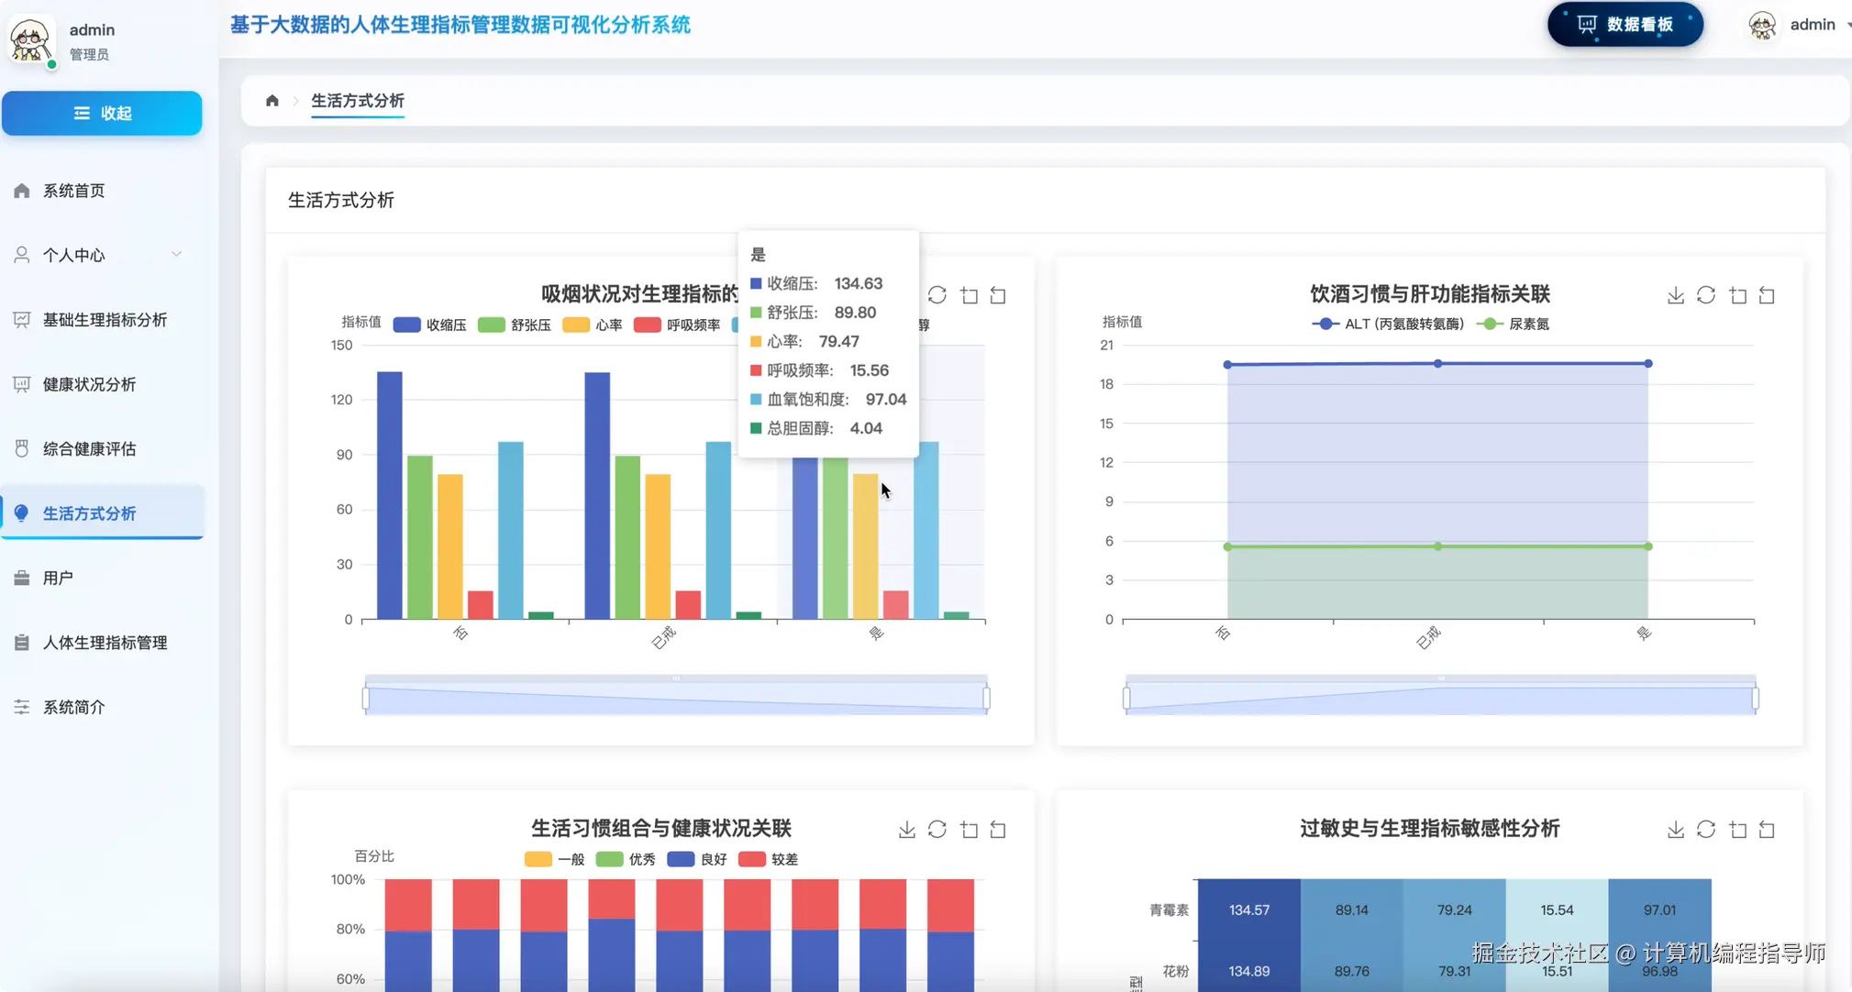1852x992 pixels.
Task: Open 健康状况分析 in the sidebar
Action: [x=89, y=384]
